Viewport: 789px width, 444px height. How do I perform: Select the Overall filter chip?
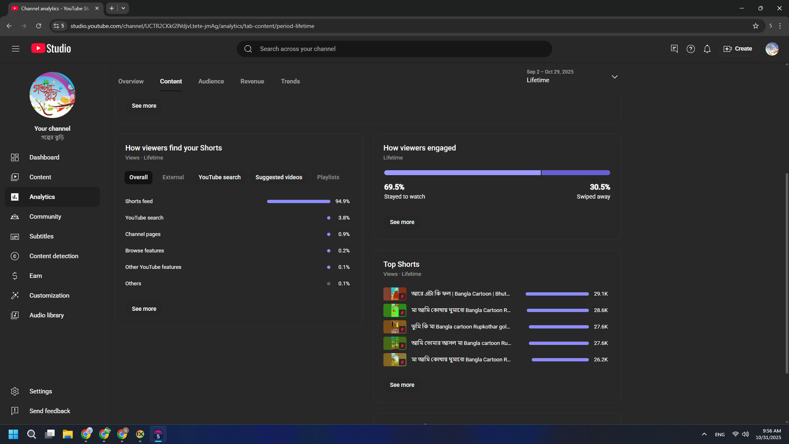tap(139, 178)
